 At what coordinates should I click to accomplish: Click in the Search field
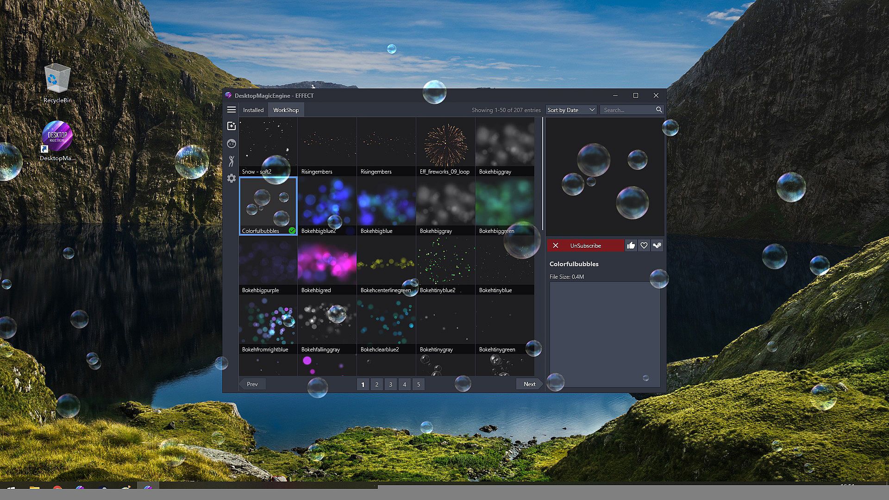(627, 110)
